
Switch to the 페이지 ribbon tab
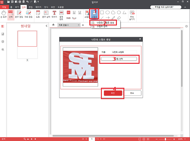38,7
